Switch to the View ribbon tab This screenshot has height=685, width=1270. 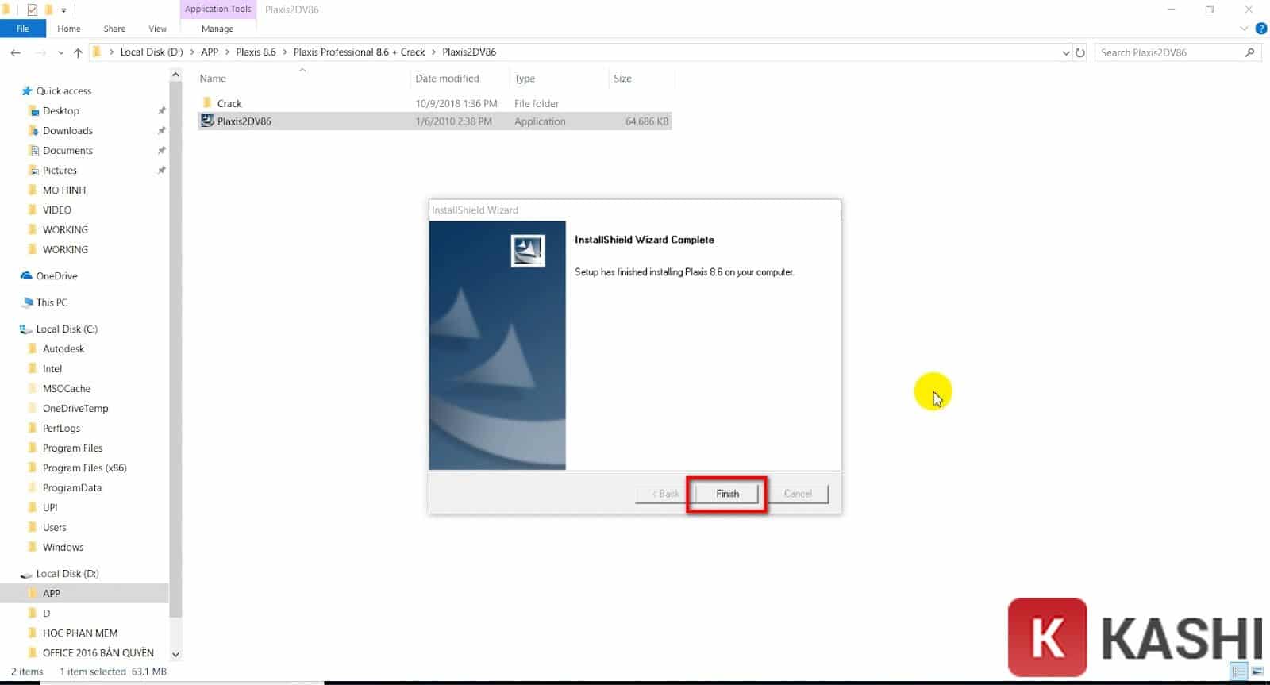[x=157, y=29]
